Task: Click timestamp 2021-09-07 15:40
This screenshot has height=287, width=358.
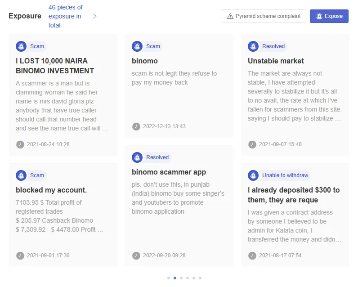Action: [x=280, y=144]
